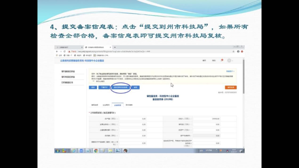
Task: Select 填写备案信息表 in the left sidebar
Action: point(68,71)
